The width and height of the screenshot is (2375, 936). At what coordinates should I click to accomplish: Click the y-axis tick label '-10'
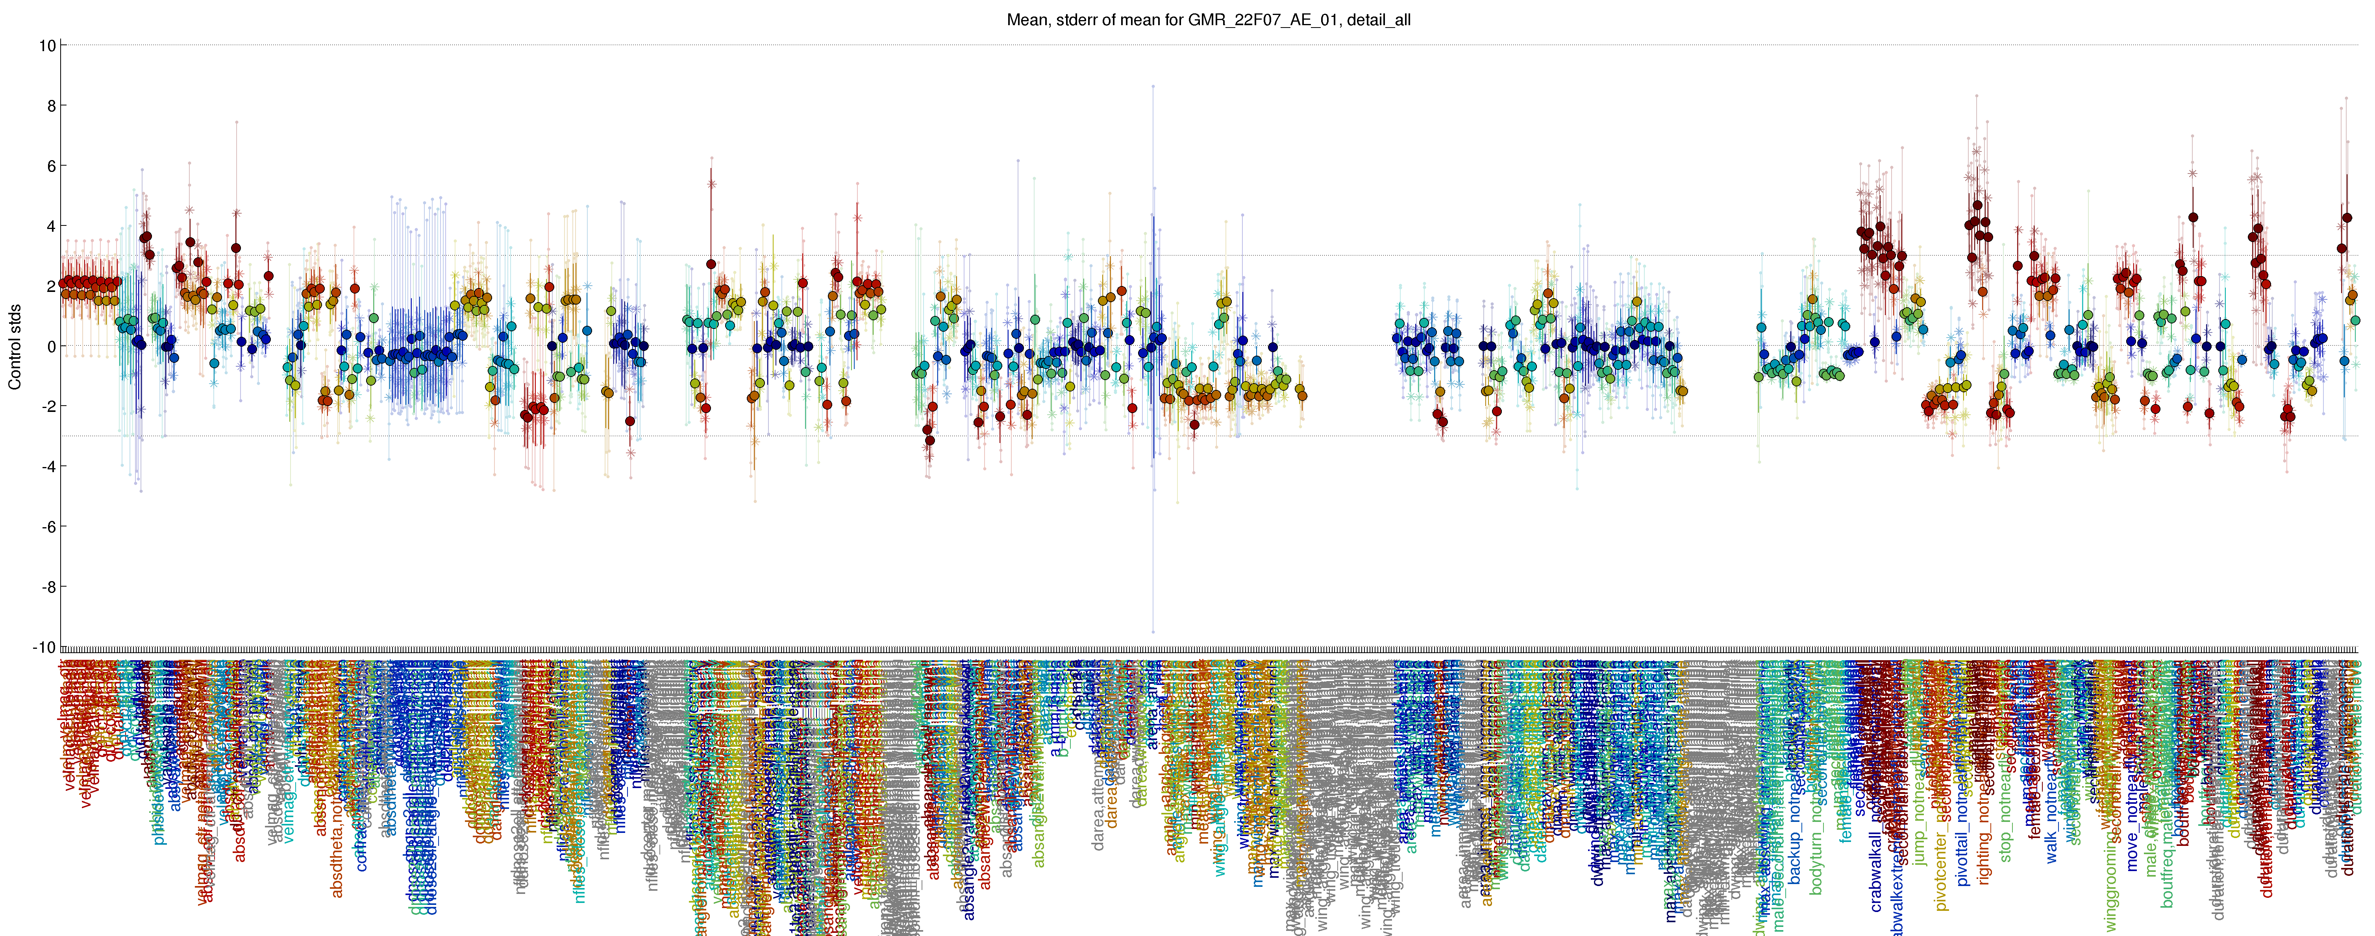(44, 648)
